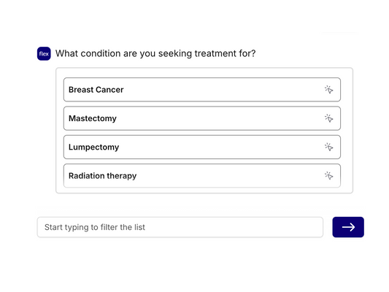Submit using the dark blue arrow button
Screen dimensions: 389x292
348,227
